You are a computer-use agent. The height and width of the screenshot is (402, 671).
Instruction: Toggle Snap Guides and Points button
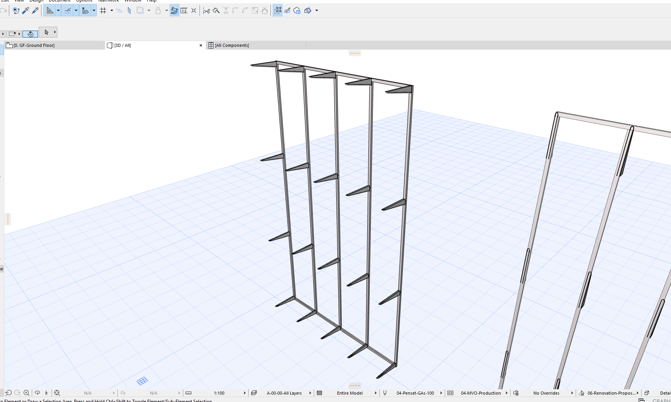pos(67,10)
